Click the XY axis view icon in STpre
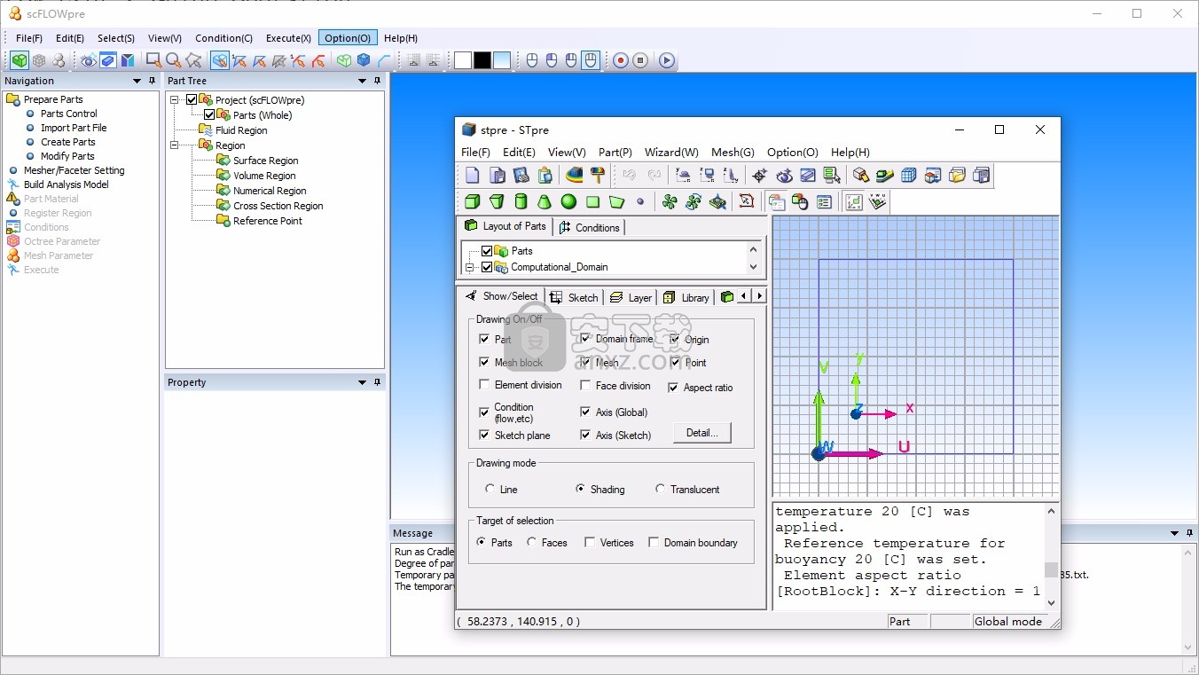The height and width of the screenshot is (675, 1199). pyautogui.click(x=684, y=176)
